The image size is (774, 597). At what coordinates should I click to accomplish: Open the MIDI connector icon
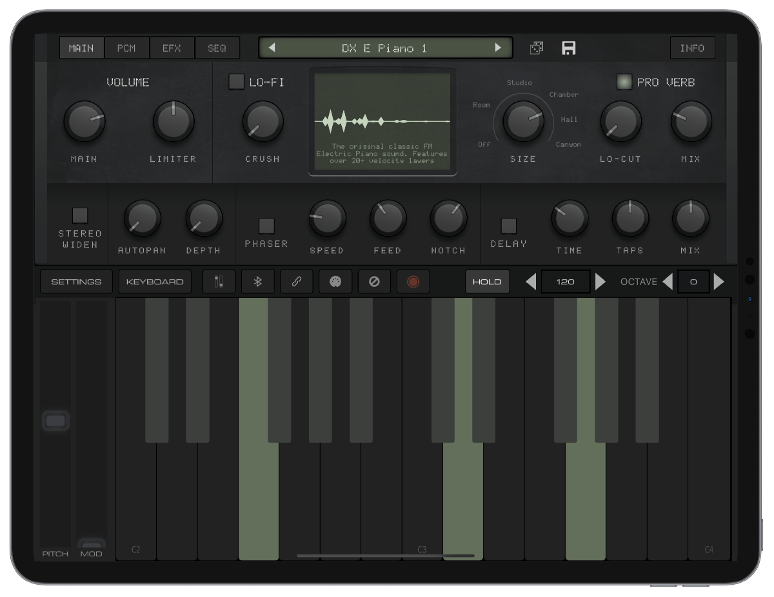(x=335, y=282)
